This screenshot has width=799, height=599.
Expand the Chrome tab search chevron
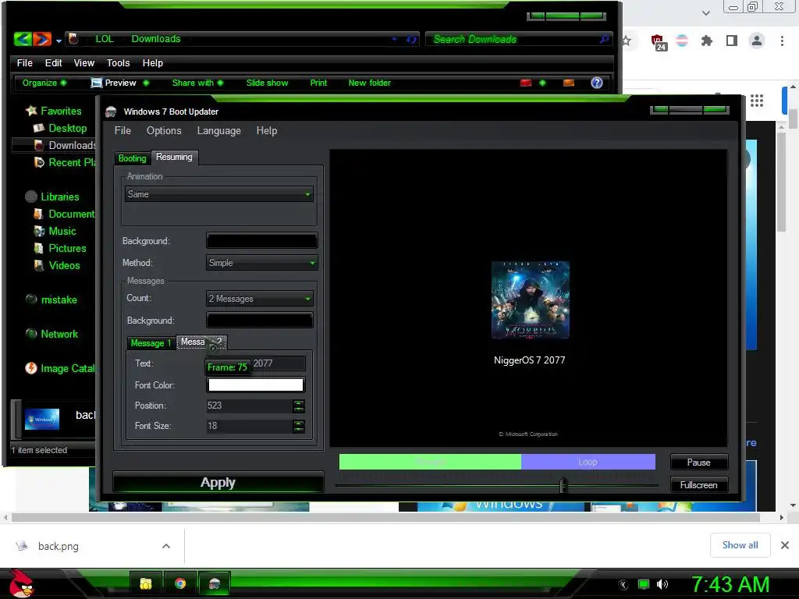tap(705, 12)
